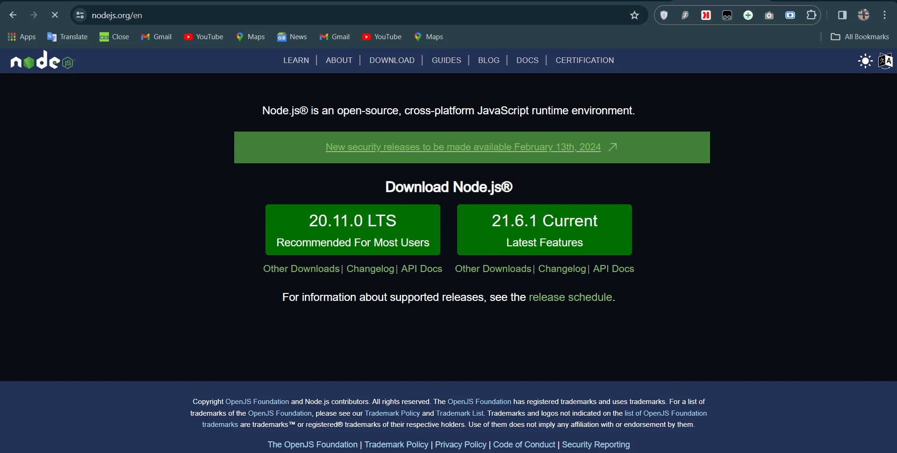Toggle the site light/dark theme sun icon
Viewport: 897px width, 453px height.
click(865, 61)
